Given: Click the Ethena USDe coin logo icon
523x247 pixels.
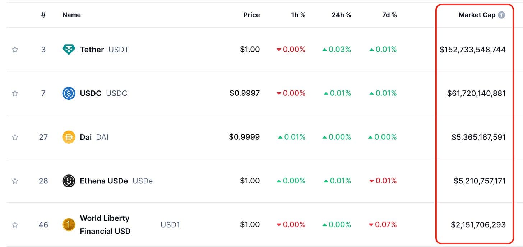Looking at the screenshot, I should click(x=69, y=181).
